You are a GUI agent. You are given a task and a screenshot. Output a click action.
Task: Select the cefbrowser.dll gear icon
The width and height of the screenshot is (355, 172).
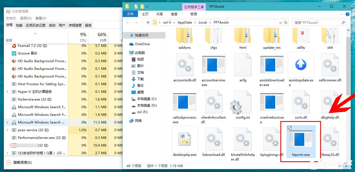330,65
